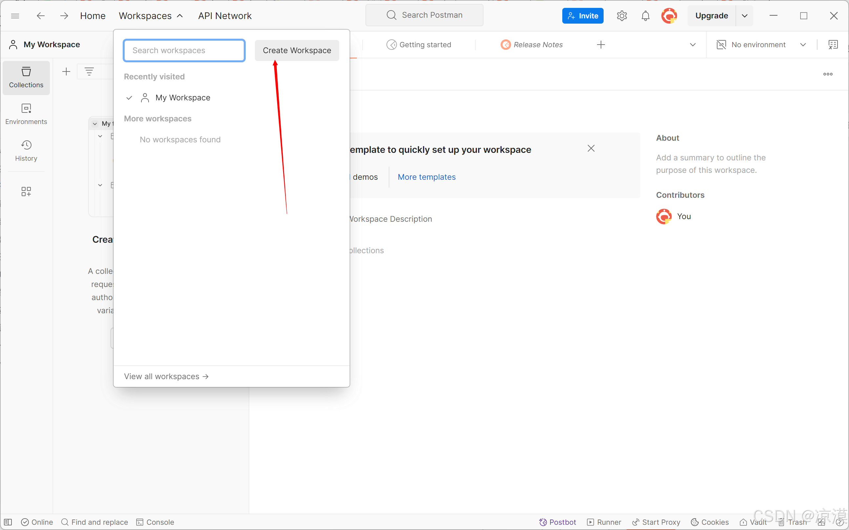849x530 pixels.
Task: Select My Workspace in Recently visited
Action: 183,97
